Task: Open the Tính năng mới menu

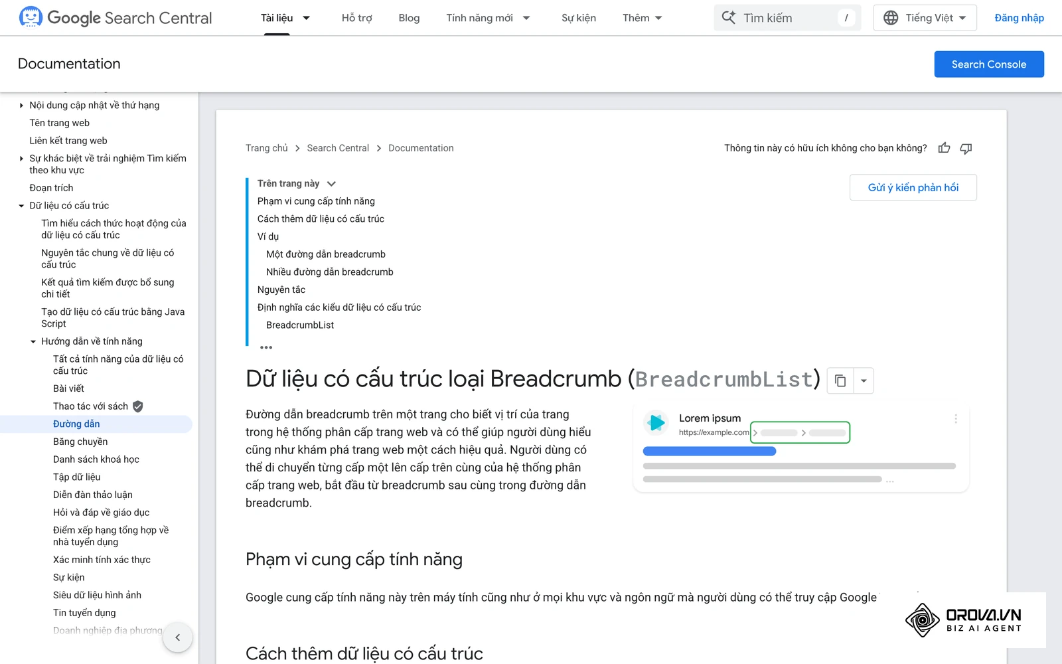Action: point(479,18)
